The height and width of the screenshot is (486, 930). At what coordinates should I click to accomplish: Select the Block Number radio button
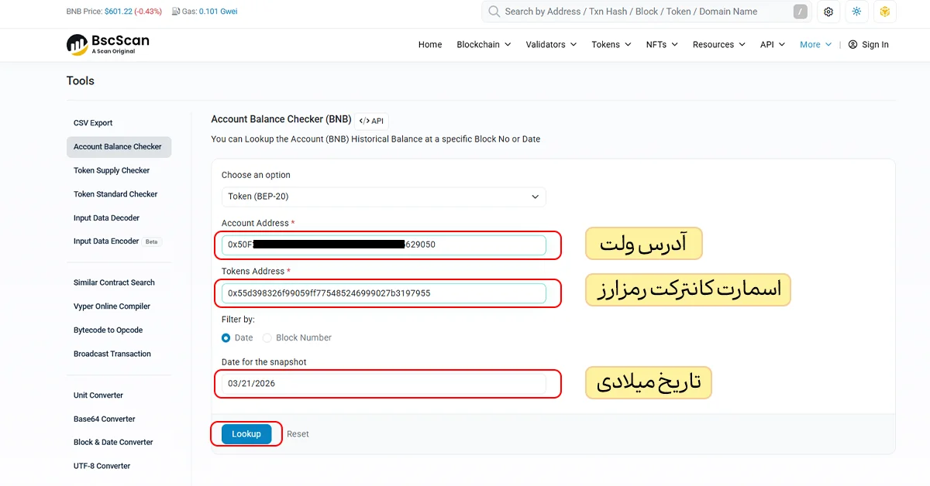coord(267,337)
